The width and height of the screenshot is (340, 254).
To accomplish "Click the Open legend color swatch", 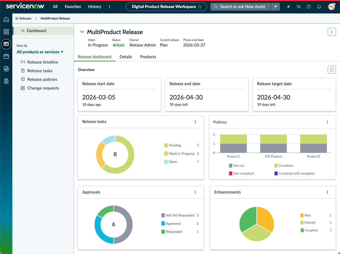I will click(166, 162).
